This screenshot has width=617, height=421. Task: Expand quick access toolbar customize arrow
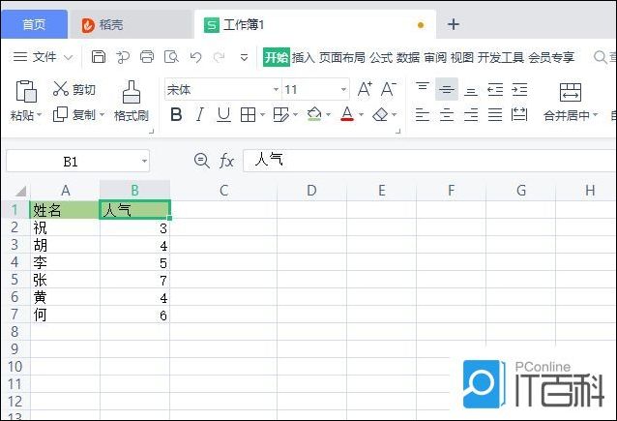(x=244, y=57)
